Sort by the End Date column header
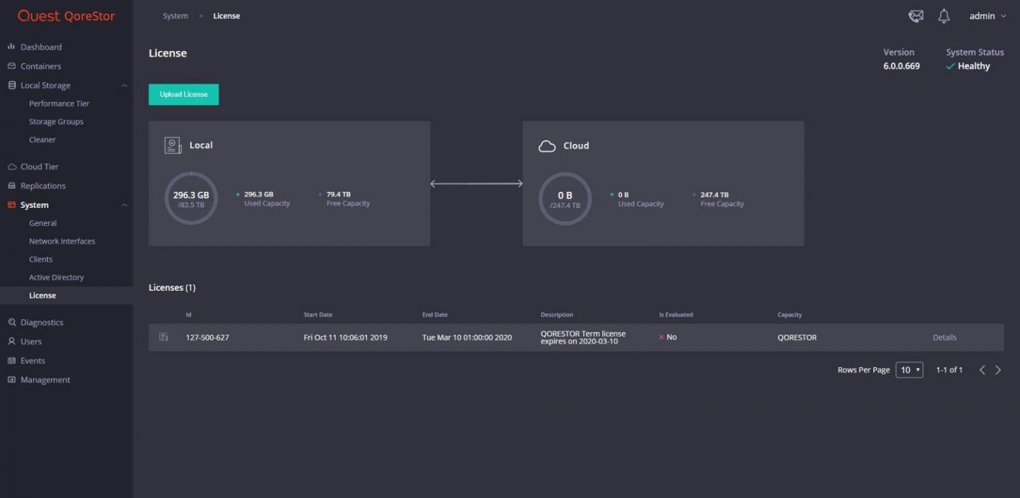 435,315
